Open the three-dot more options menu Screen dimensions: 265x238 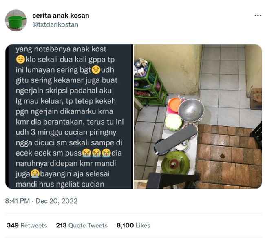pos(258,16)
